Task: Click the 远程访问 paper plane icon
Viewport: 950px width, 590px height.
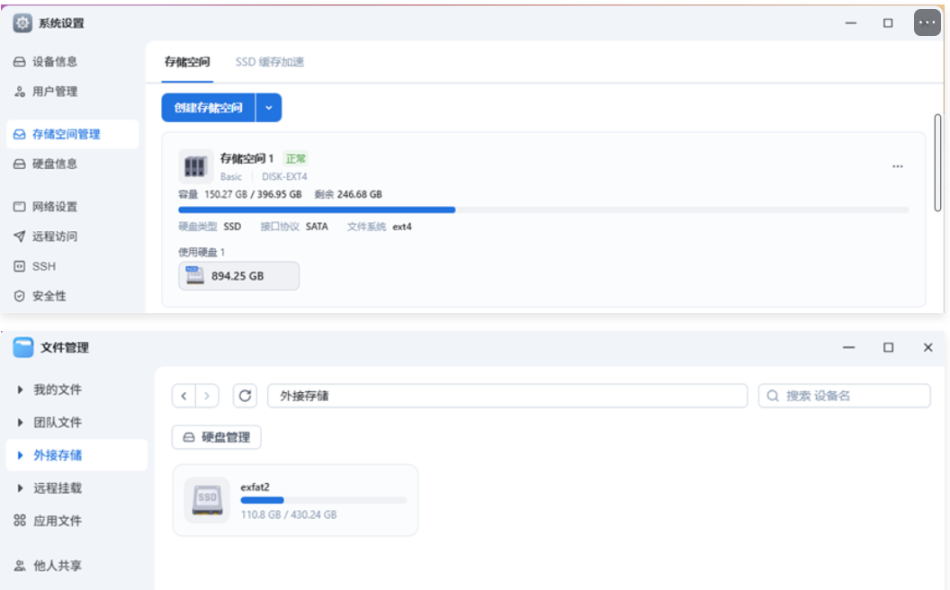Action: tap(20, 237)
